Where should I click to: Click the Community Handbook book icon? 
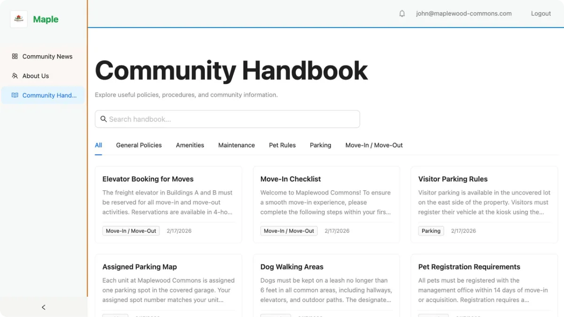click(14, 95)
